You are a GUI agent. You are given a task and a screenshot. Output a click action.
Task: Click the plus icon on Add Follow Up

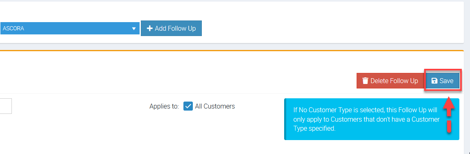pos(149,28)
